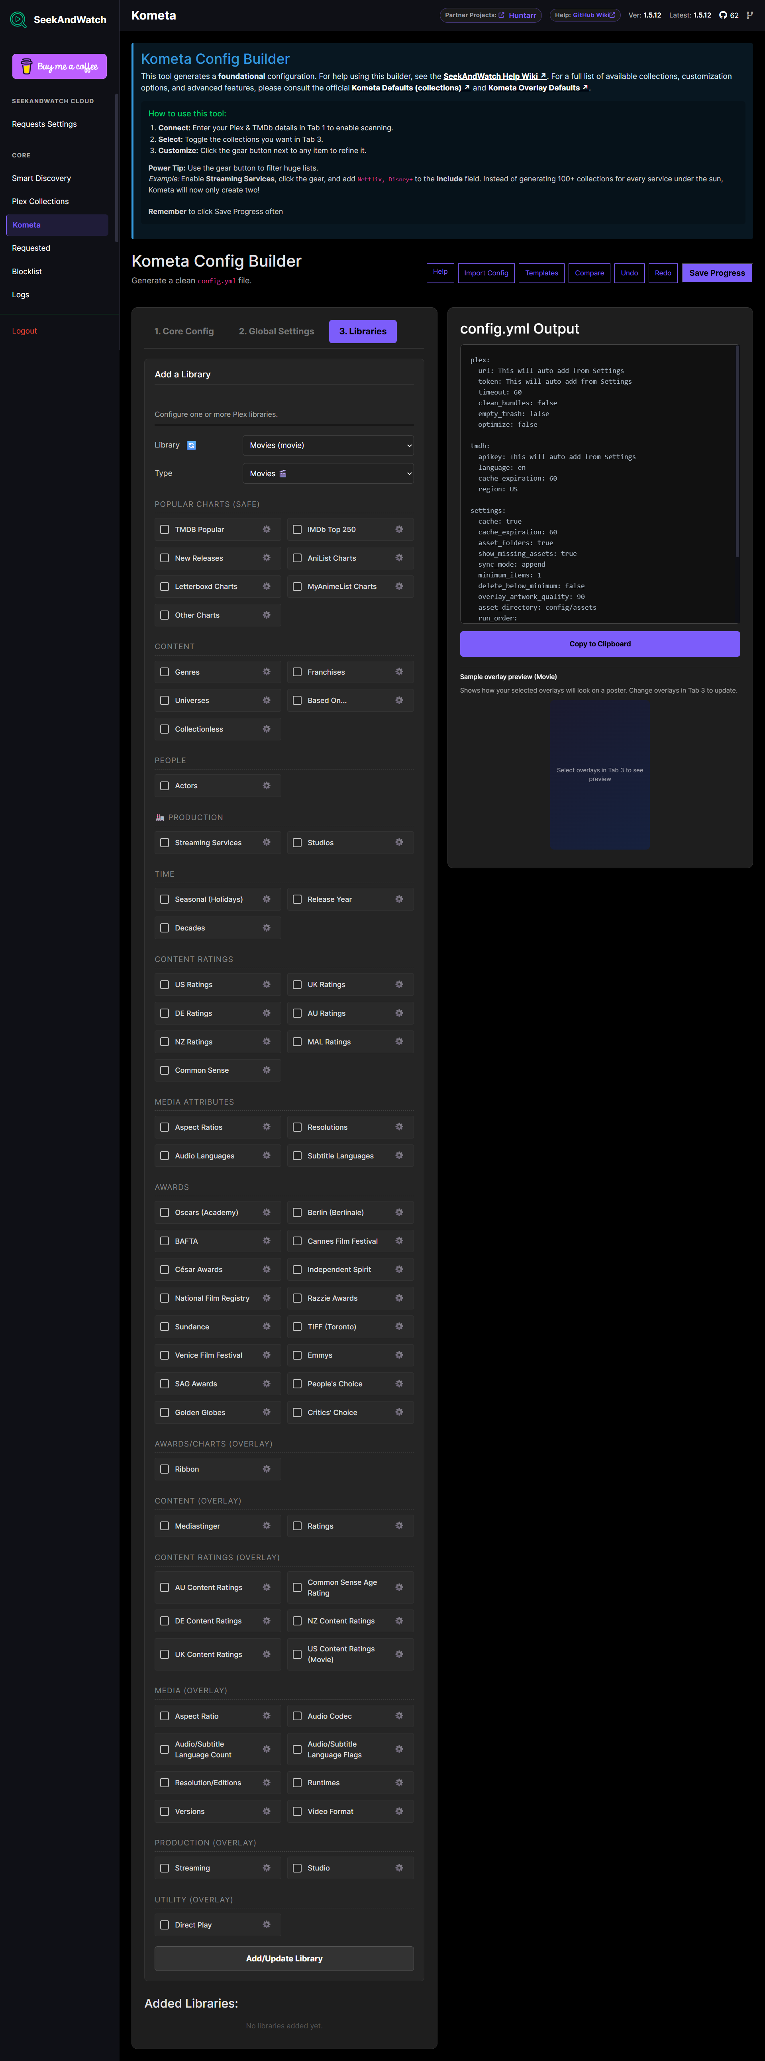The image size is (765, 2061).
Task: Click the Compare button
Action: point(590,273)
